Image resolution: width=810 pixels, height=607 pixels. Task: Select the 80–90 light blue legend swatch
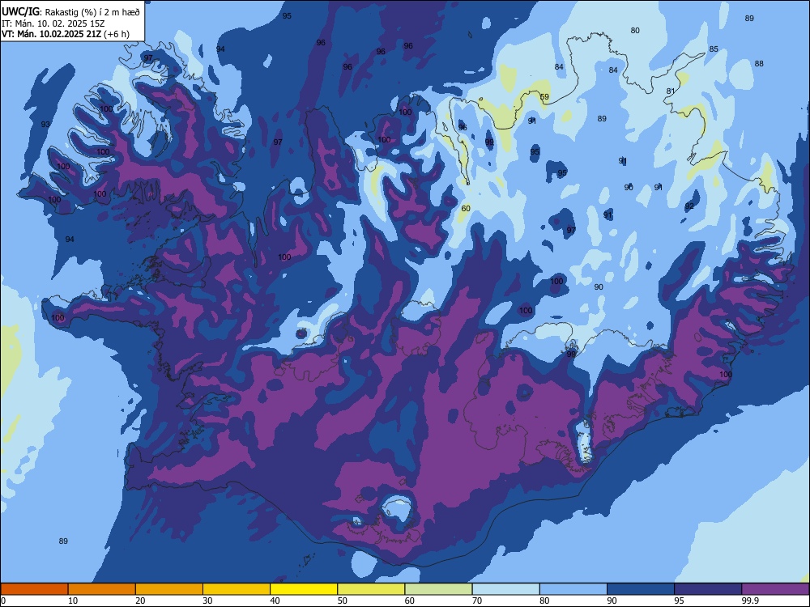tap(573, 589)
